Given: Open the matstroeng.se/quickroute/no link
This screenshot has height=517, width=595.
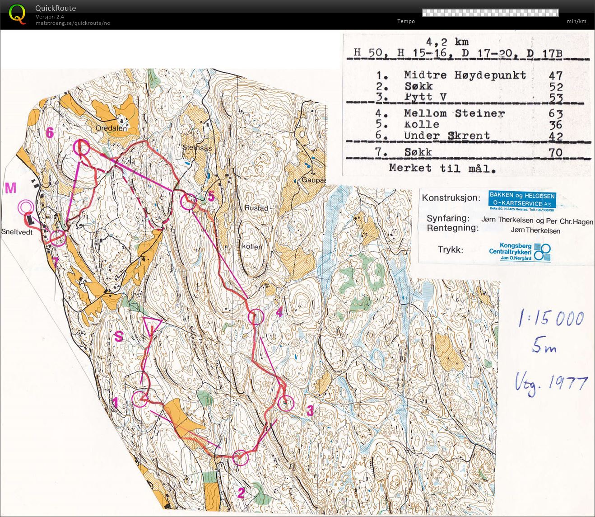Looking at the screenshot, I should pos(73,23).
